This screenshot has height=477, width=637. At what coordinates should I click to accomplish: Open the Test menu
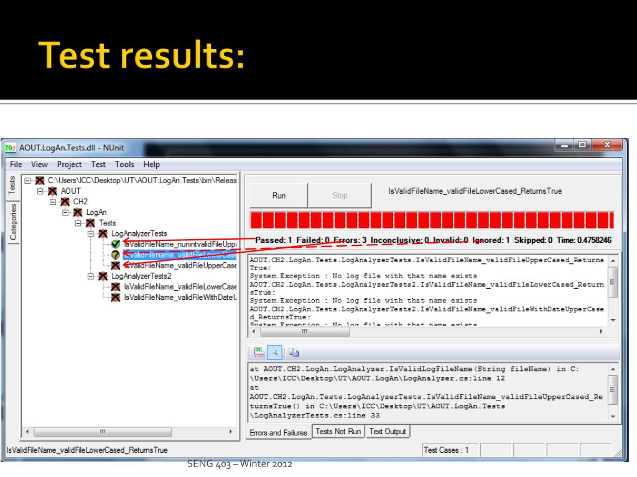[x=98, y=164]
